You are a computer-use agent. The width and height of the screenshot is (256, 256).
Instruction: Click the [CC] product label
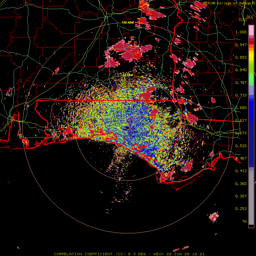point(243,20)
